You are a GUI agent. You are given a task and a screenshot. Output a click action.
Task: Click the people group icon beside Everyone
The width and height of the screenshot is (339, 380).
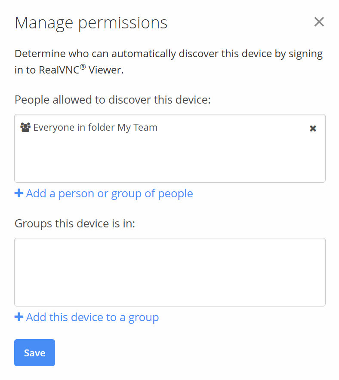(x=25, y=128)
